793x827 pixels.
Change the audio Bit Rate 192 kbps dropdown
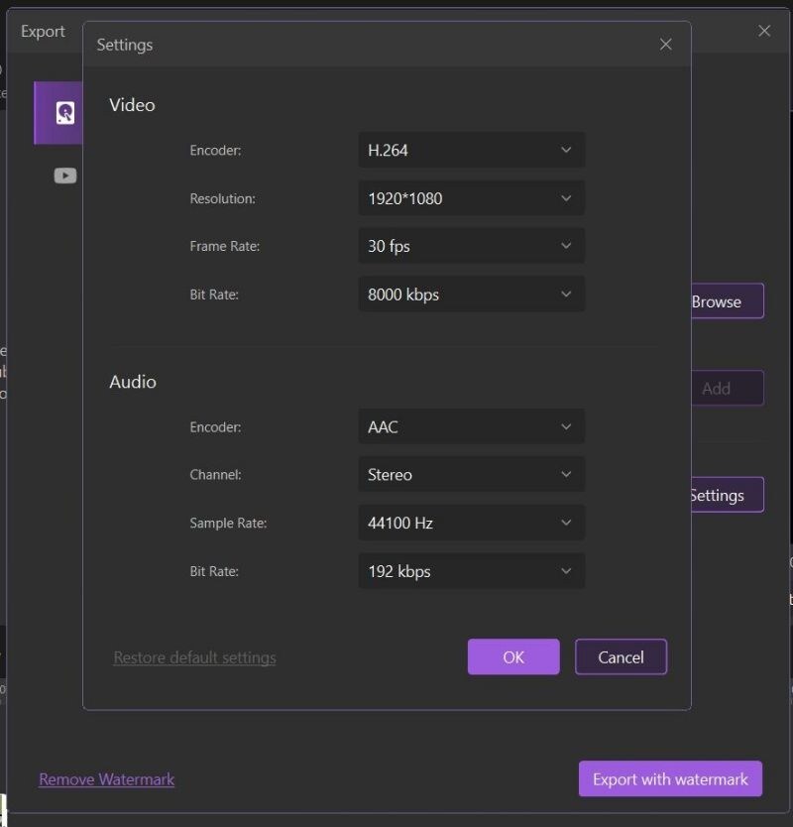471,571
